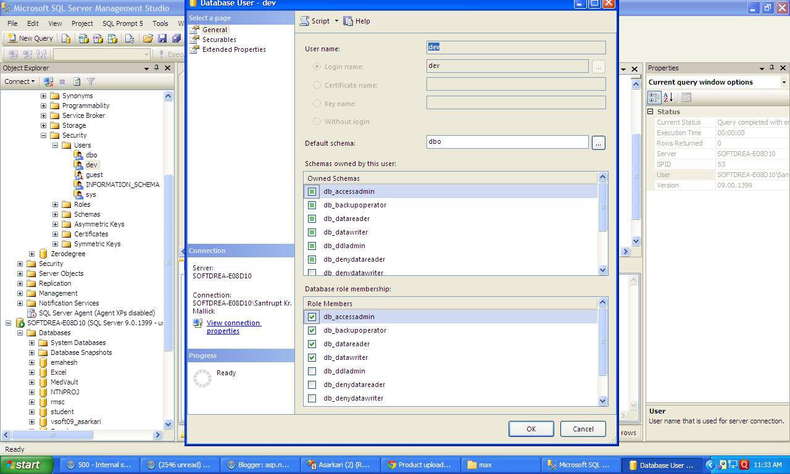Collapse the Security folder above Users

pos(43,135)
